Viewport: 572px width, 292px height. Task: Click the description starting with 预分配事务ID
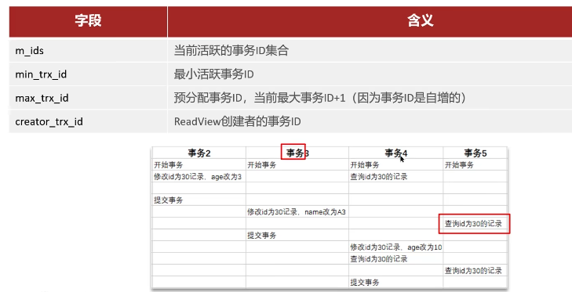point(320,98)
